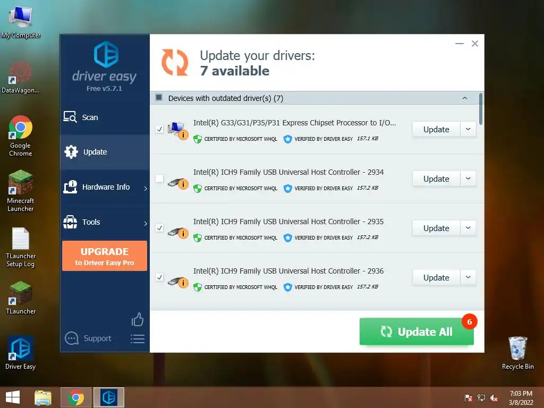Click the G33/G31 chipset device icon

tap(177, 131)
